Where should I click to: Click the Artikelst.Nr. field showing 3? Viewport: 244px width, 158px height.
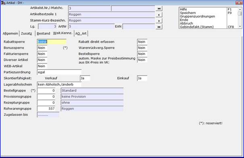pos(89,8)
